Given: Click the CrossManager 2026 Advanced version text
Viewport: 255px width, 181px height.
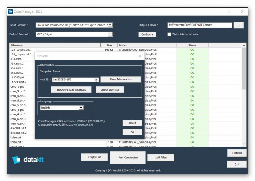Looking at the screenshot, I should tap(71, 121).
